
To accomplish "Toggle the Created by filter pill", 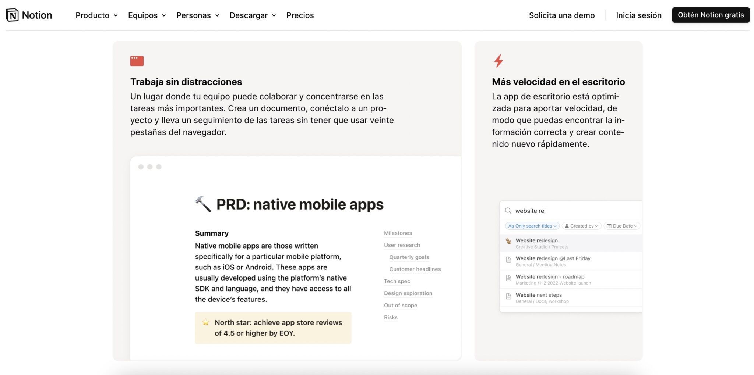I will (581, 226).
